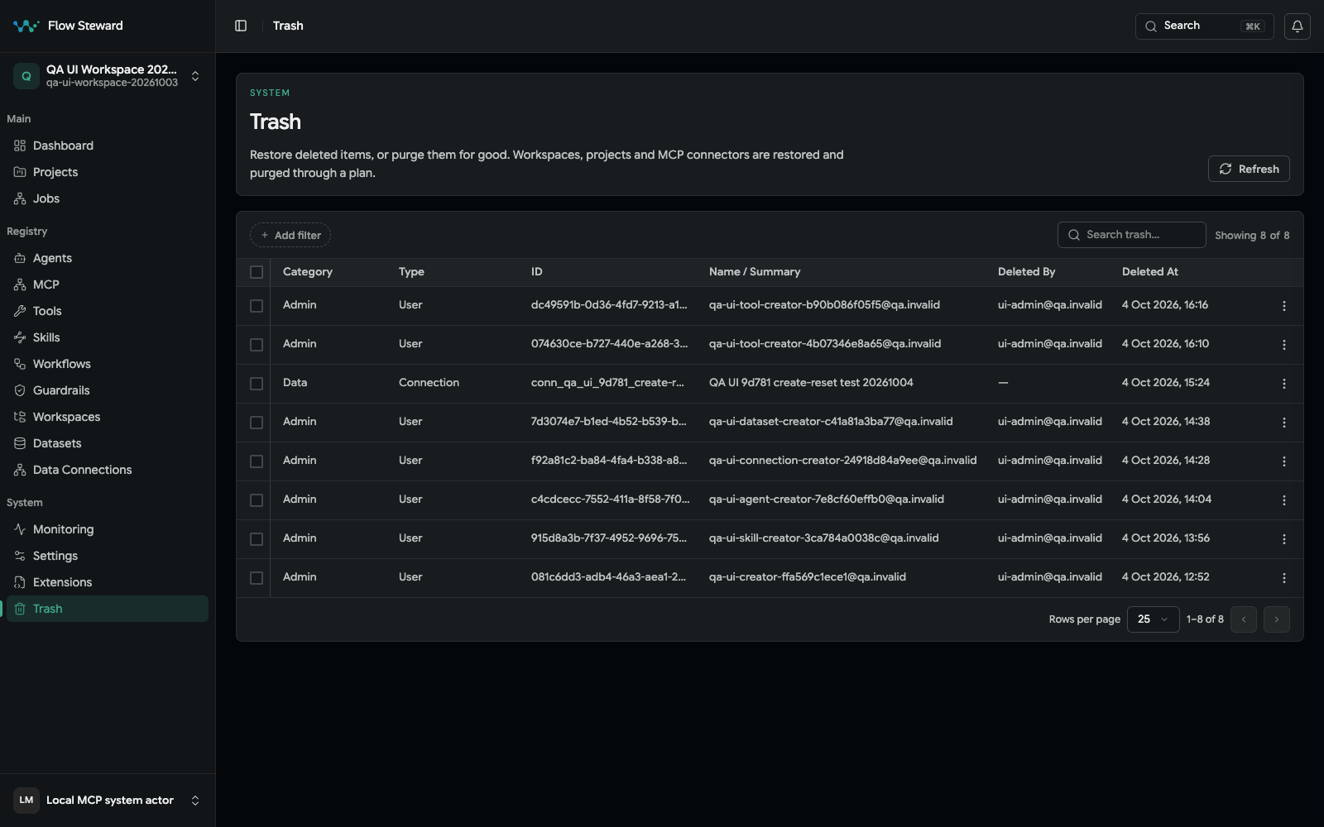1324x827 pixels.
Task: Open Workflows in the sidebar
Action: [108, 364]
